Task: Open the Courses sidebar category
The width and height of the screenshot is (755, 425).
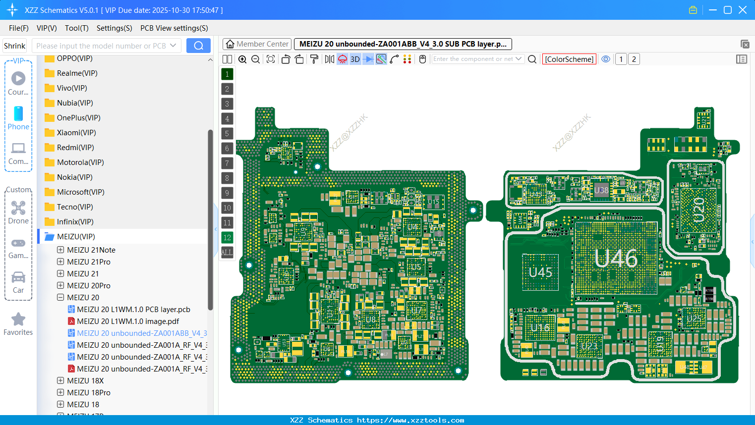Action: (x=18, y=83)
